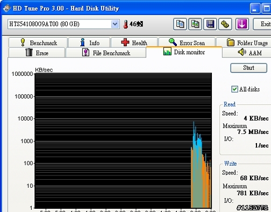Switch to the Folder Usage tab
The image size is (271, 212).
(244, 43)
